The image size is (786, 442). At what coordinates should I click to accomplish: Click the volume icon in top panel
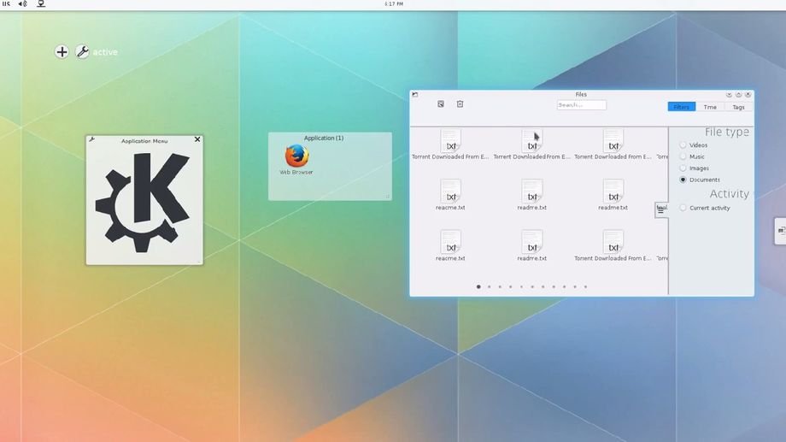[23, 4]
